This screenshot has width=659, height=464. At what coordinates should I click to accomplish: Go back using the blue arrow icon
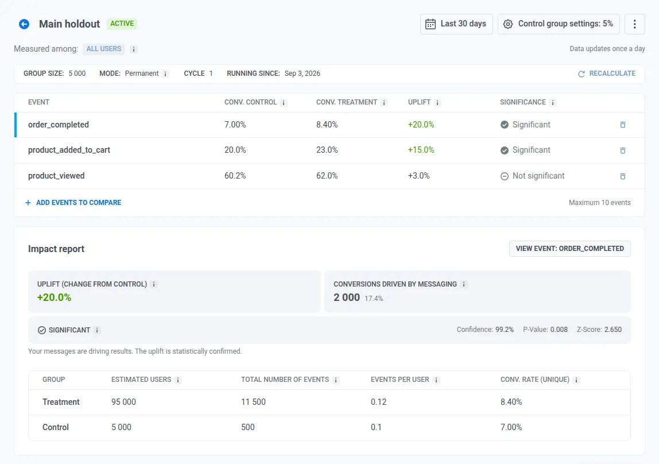[24, 24]
